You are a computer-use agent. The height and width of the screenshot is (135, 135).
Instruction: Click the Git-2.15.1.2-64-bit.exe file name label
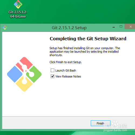click(x=18, y=14)
